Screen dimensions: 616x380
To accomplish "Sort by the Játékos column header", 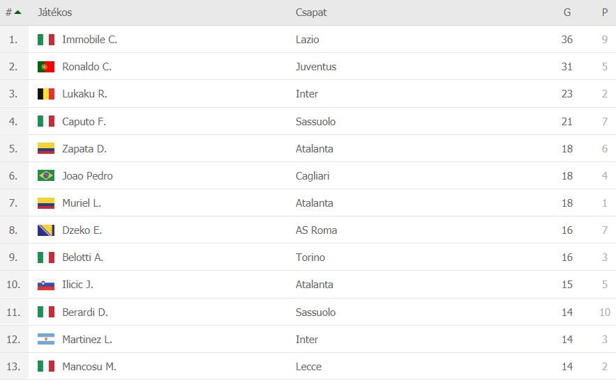I will pyautogui.click(x=54, y=13).
